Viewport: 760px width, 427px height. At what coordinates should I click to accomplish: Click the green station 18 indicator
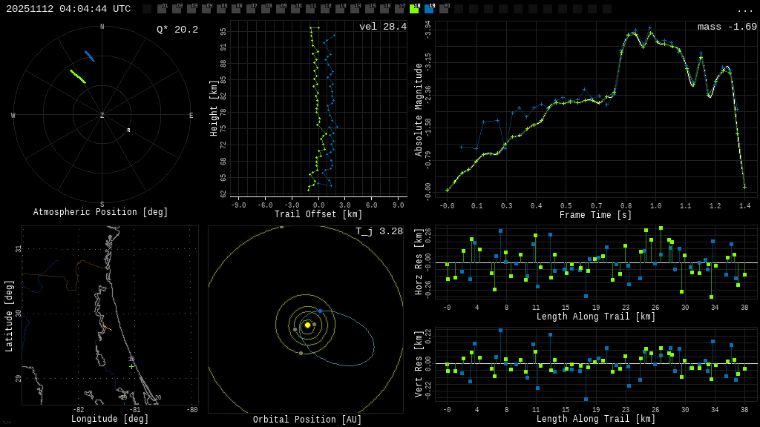[x=414, y=9]
